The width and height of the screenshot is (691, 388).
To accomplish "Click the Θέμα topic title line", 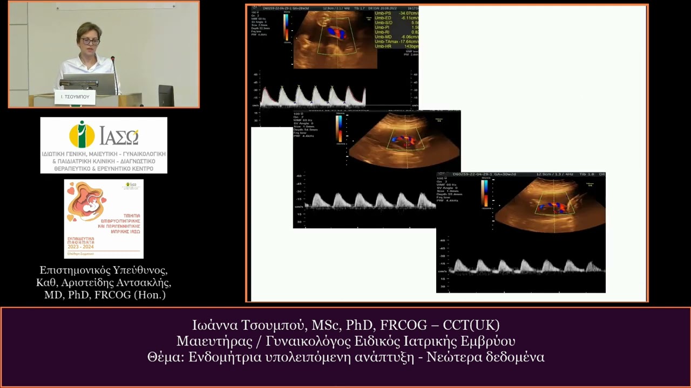I will pyautogui.click(x=345, y=357).
